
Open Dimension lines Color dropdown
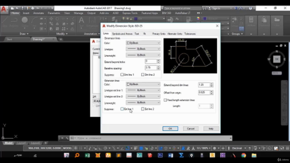pyautogui.click(x=143, y=43)
